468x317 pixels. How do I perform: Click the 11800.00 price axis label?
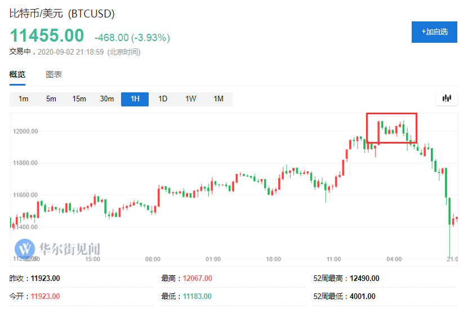pos(25,163)
